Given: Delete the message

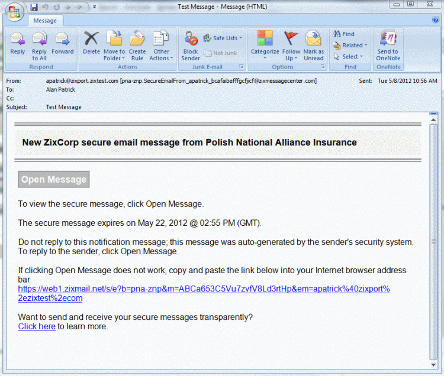Looking at the screenshot, I should tap(91, 43).
